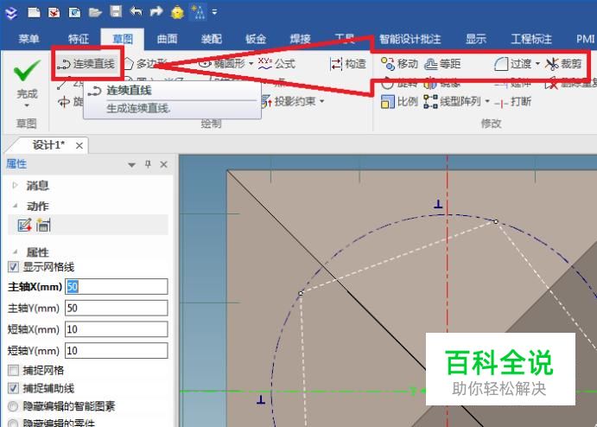Switch to the 曲面 ribbon tab

coord(167,39)
